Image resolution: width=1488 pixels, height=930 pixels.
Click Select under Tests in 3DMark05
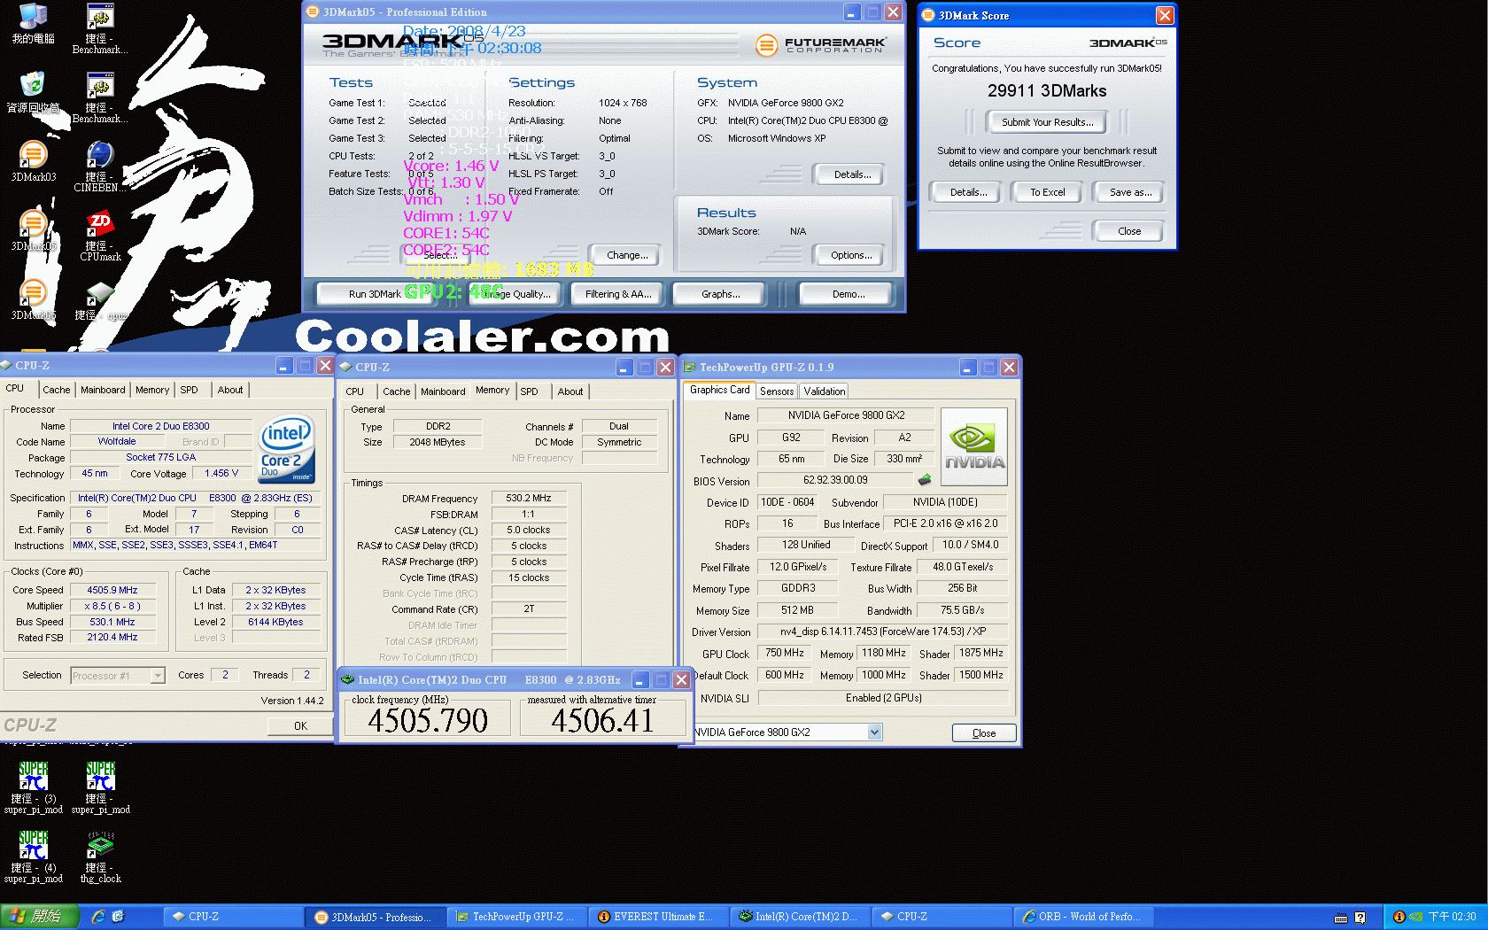tap(438, 255)
